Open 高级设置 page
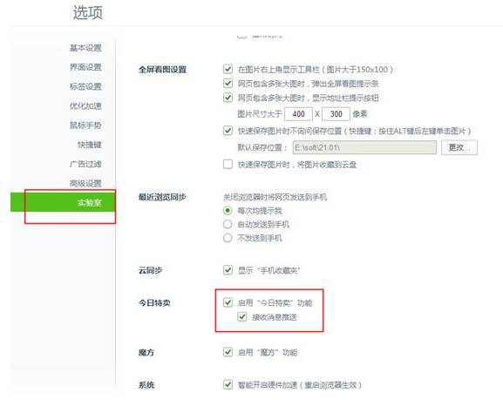The width and height of the screenshot is (503, 400). [x=85, y=184]
